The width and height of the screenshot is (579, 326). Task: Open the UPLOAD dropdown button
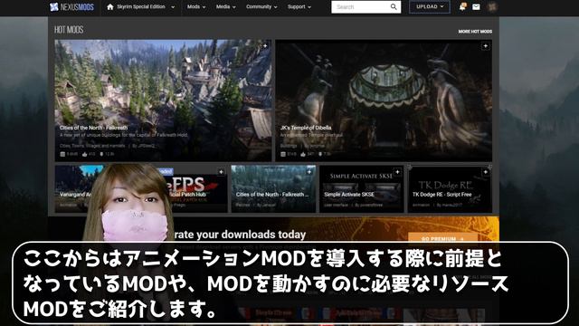click(430, 6)
